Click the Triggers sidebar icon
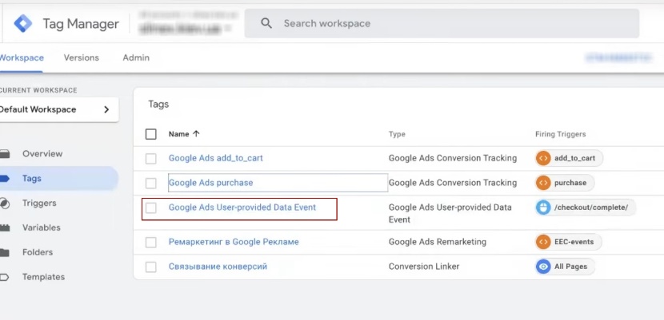The width and height of the screenshot is (664, 320). (5, 203)
